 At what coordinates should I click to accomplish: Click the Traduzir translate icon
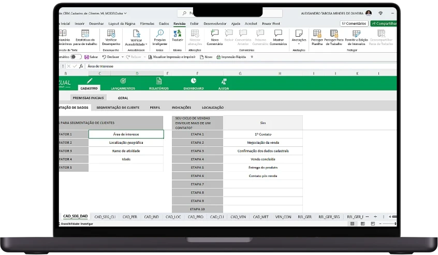[x=178, y=34]
